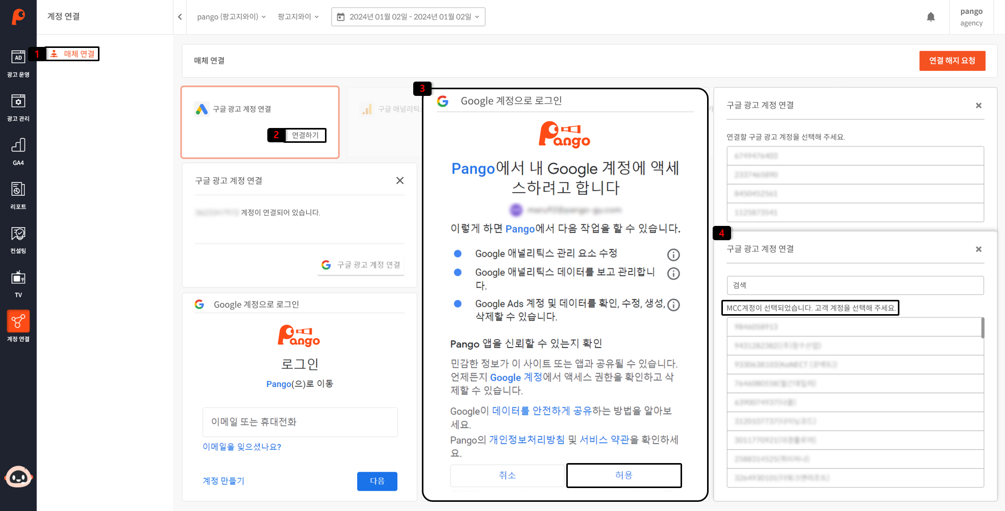Open the 팡고지와이 dropdown
This screenshot has width=1005, height=511.
pyautogui.click(x=298, y=17)
